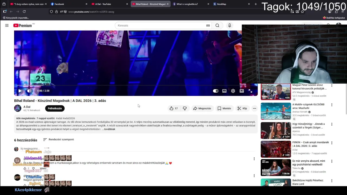
Task: Switch to the "3 évig voltam nyitva" tab
Action: [28, 4]
